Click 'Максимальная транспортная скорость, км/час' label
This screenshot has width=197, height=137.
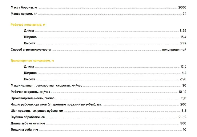coord(46,85)
